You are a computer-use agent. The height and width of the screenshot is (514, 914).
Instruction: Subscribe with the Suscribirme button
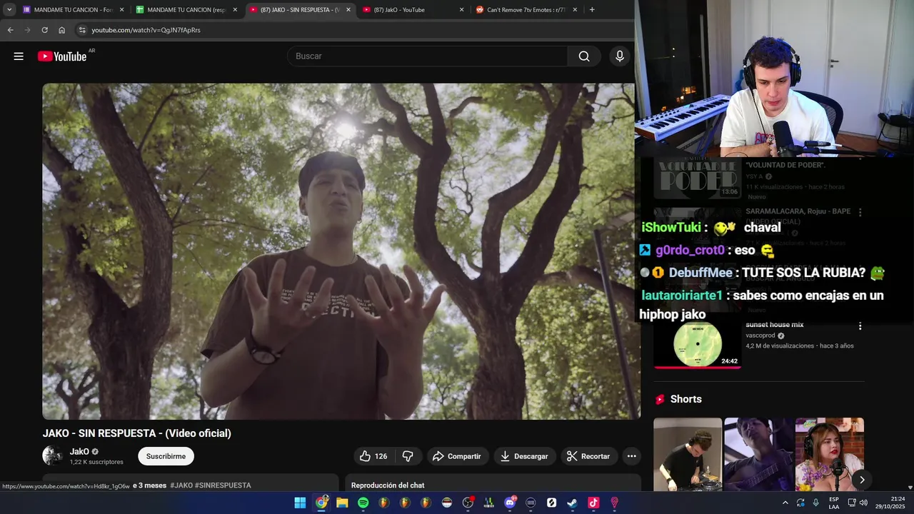(x=166, y=456)
